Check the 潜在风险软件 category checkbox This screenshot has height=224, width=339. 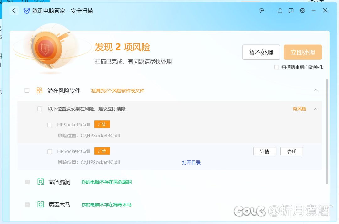point(27,90)
